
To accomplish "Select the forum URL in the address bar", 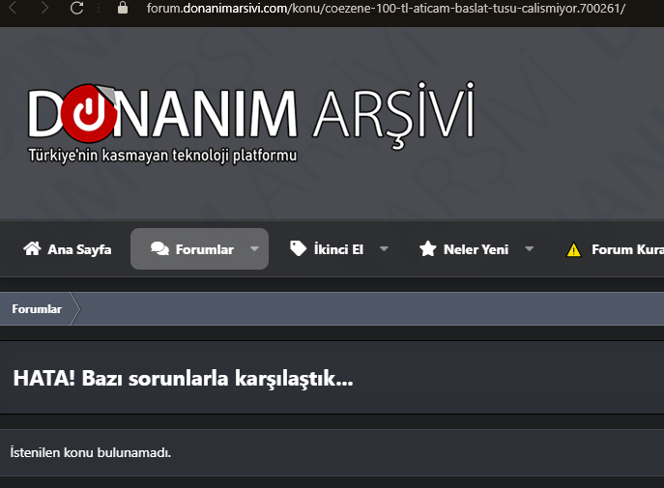I will coord(386,8).
